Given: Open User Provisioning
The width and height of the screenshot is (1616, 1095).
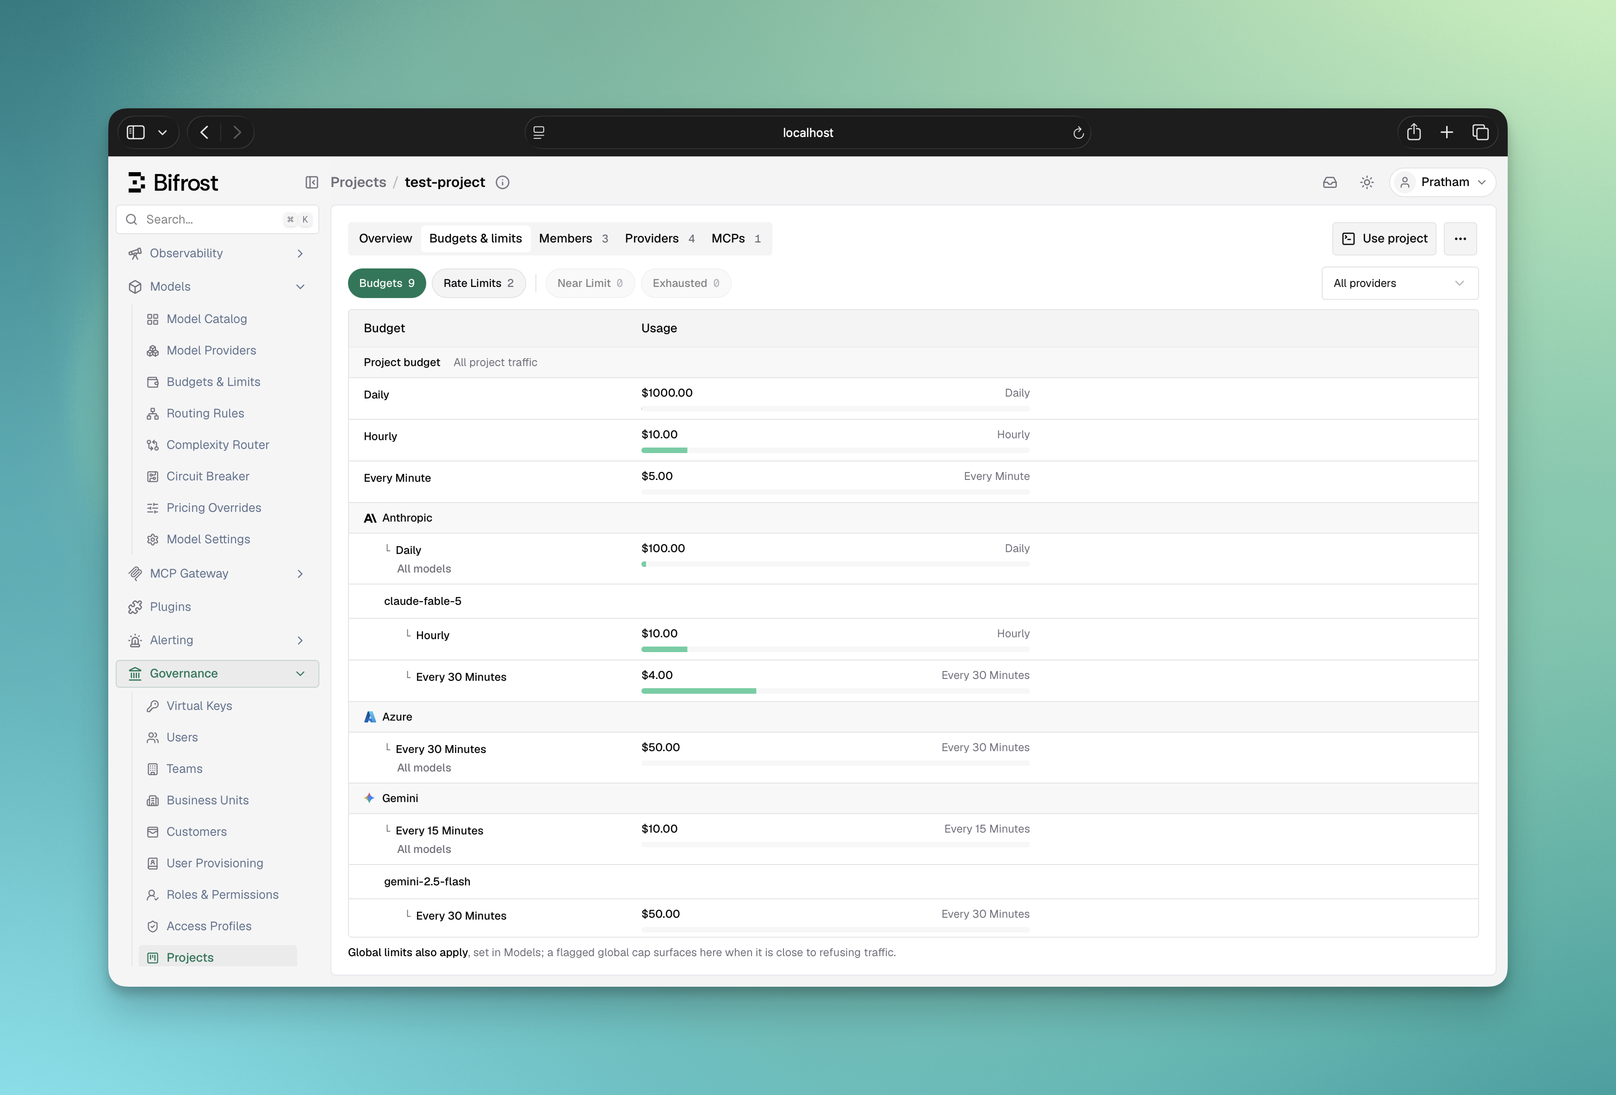Looking at the screenshot, I should point(214,863).
